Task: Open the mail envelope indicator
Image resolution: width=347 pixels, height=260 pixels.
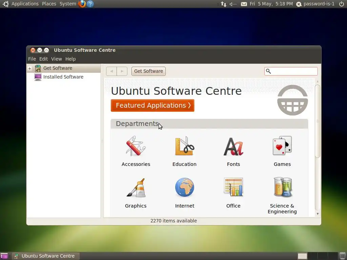Action: pyautogui.click(x=244, y=4)
